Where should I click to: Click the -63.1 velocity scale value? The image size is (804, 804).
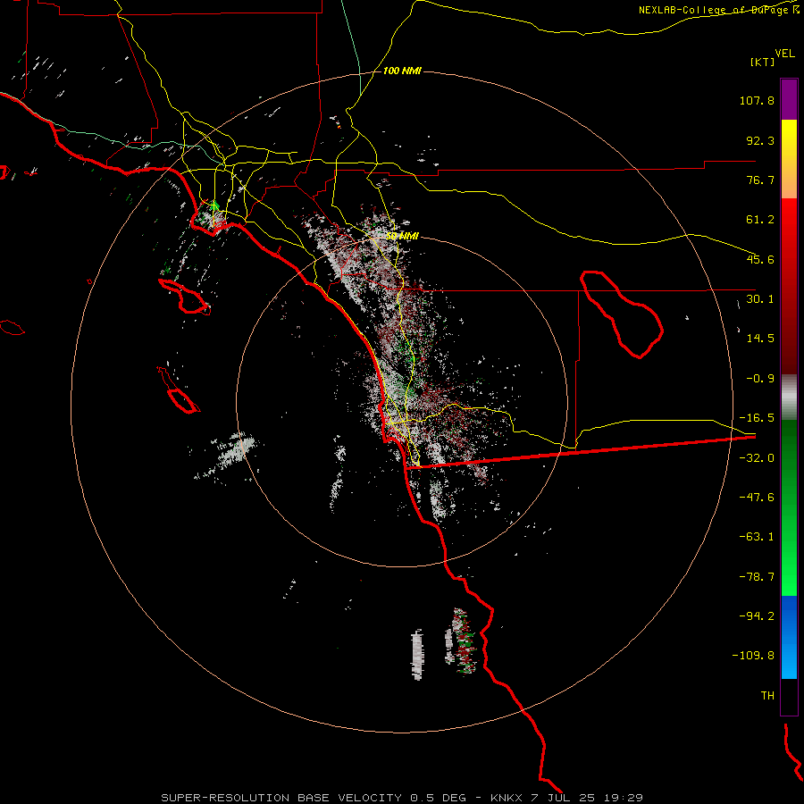point(757,537)
